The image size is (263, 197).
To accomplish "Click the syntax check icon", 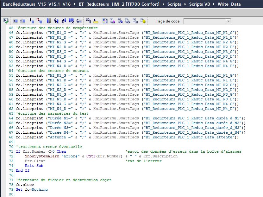I will click(6, 21).
